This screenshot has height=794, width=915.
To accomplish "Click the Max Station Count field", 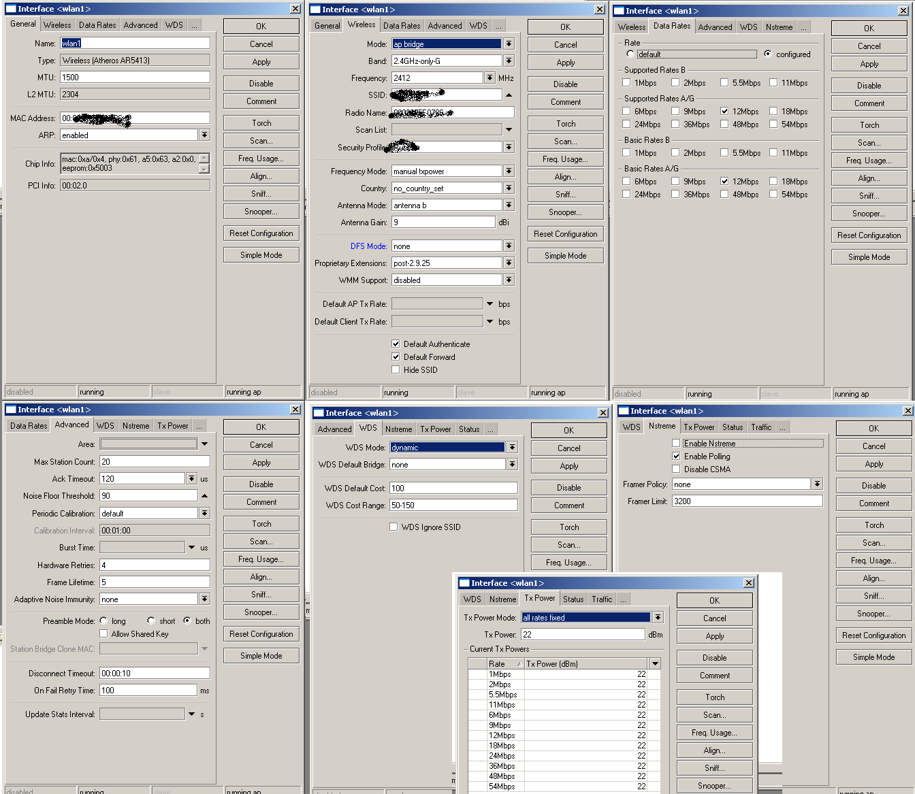I will [155, 461].
